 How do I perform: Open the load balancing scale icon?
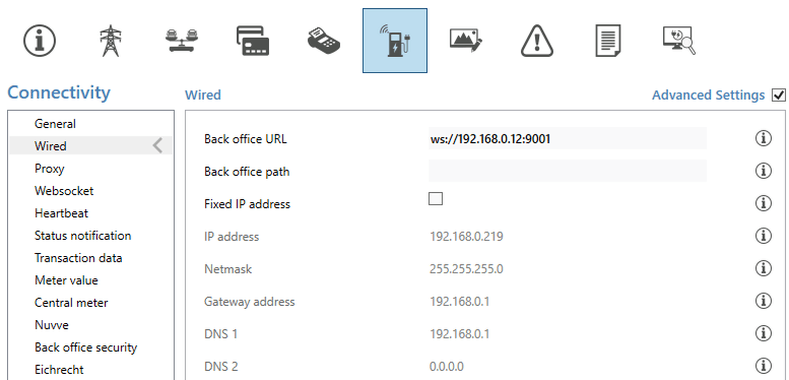click(182, 41)
